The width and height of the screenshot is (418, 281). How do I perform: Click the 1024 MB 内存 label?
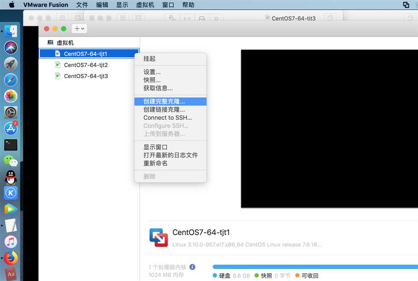pyautogui.click(x=166, y=275)
